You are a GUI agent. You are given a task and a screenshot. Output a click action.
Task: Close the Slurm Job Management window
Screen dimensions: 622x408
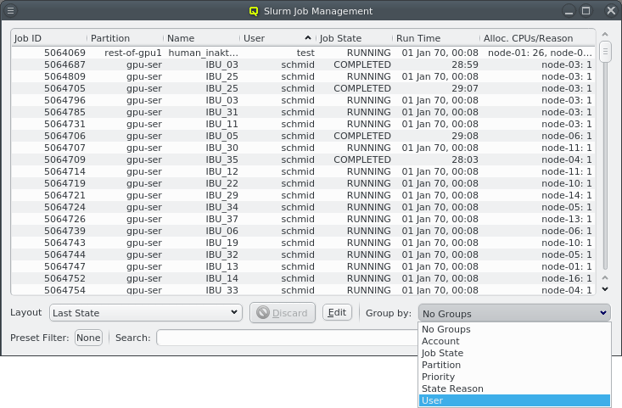pos(611,11)
